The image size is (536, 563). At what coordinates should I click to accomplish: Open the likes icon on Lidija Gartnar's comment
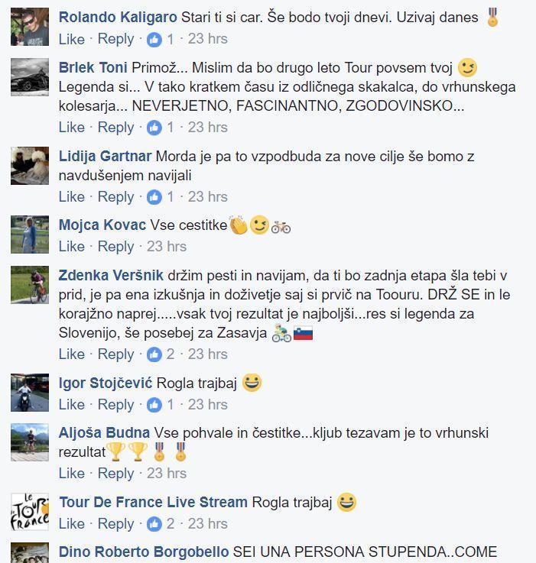[154, 197]
